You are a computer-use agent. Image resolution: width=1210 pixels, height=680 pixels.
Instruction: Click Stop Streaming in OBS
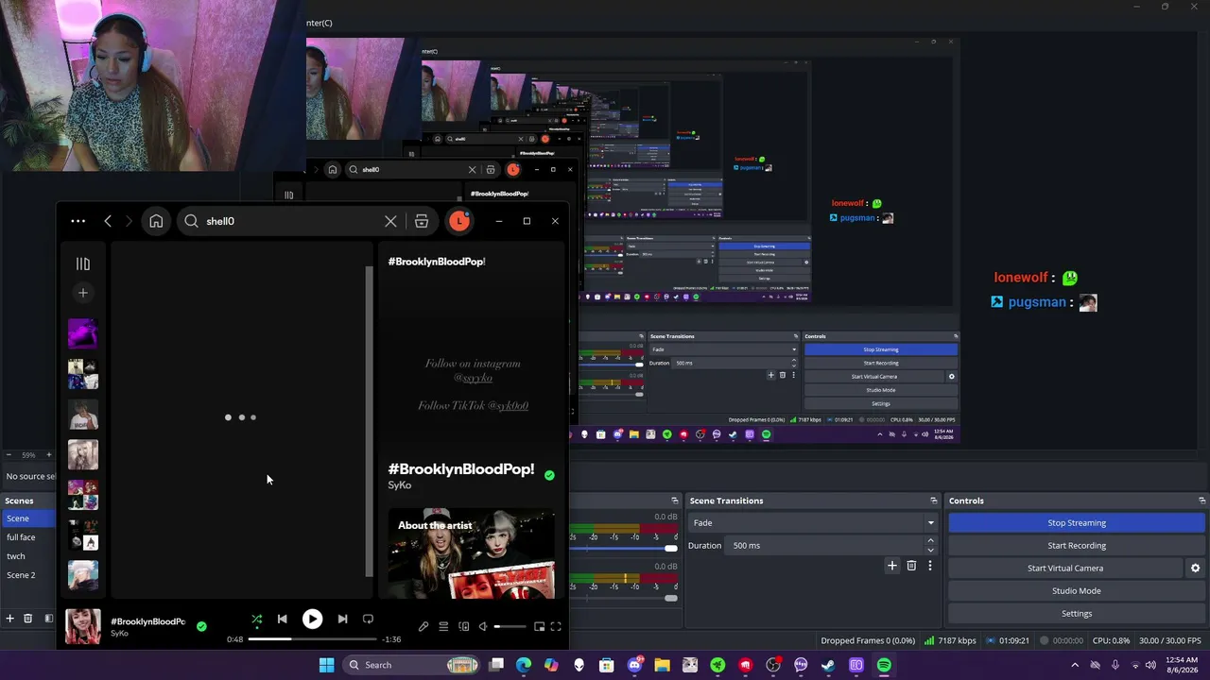click(x=1077, y=523)
